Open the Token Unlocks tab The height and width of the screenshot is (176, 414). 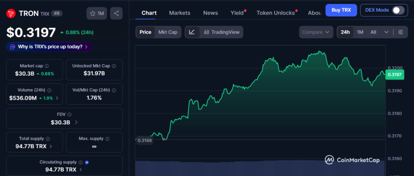(276, 13)
